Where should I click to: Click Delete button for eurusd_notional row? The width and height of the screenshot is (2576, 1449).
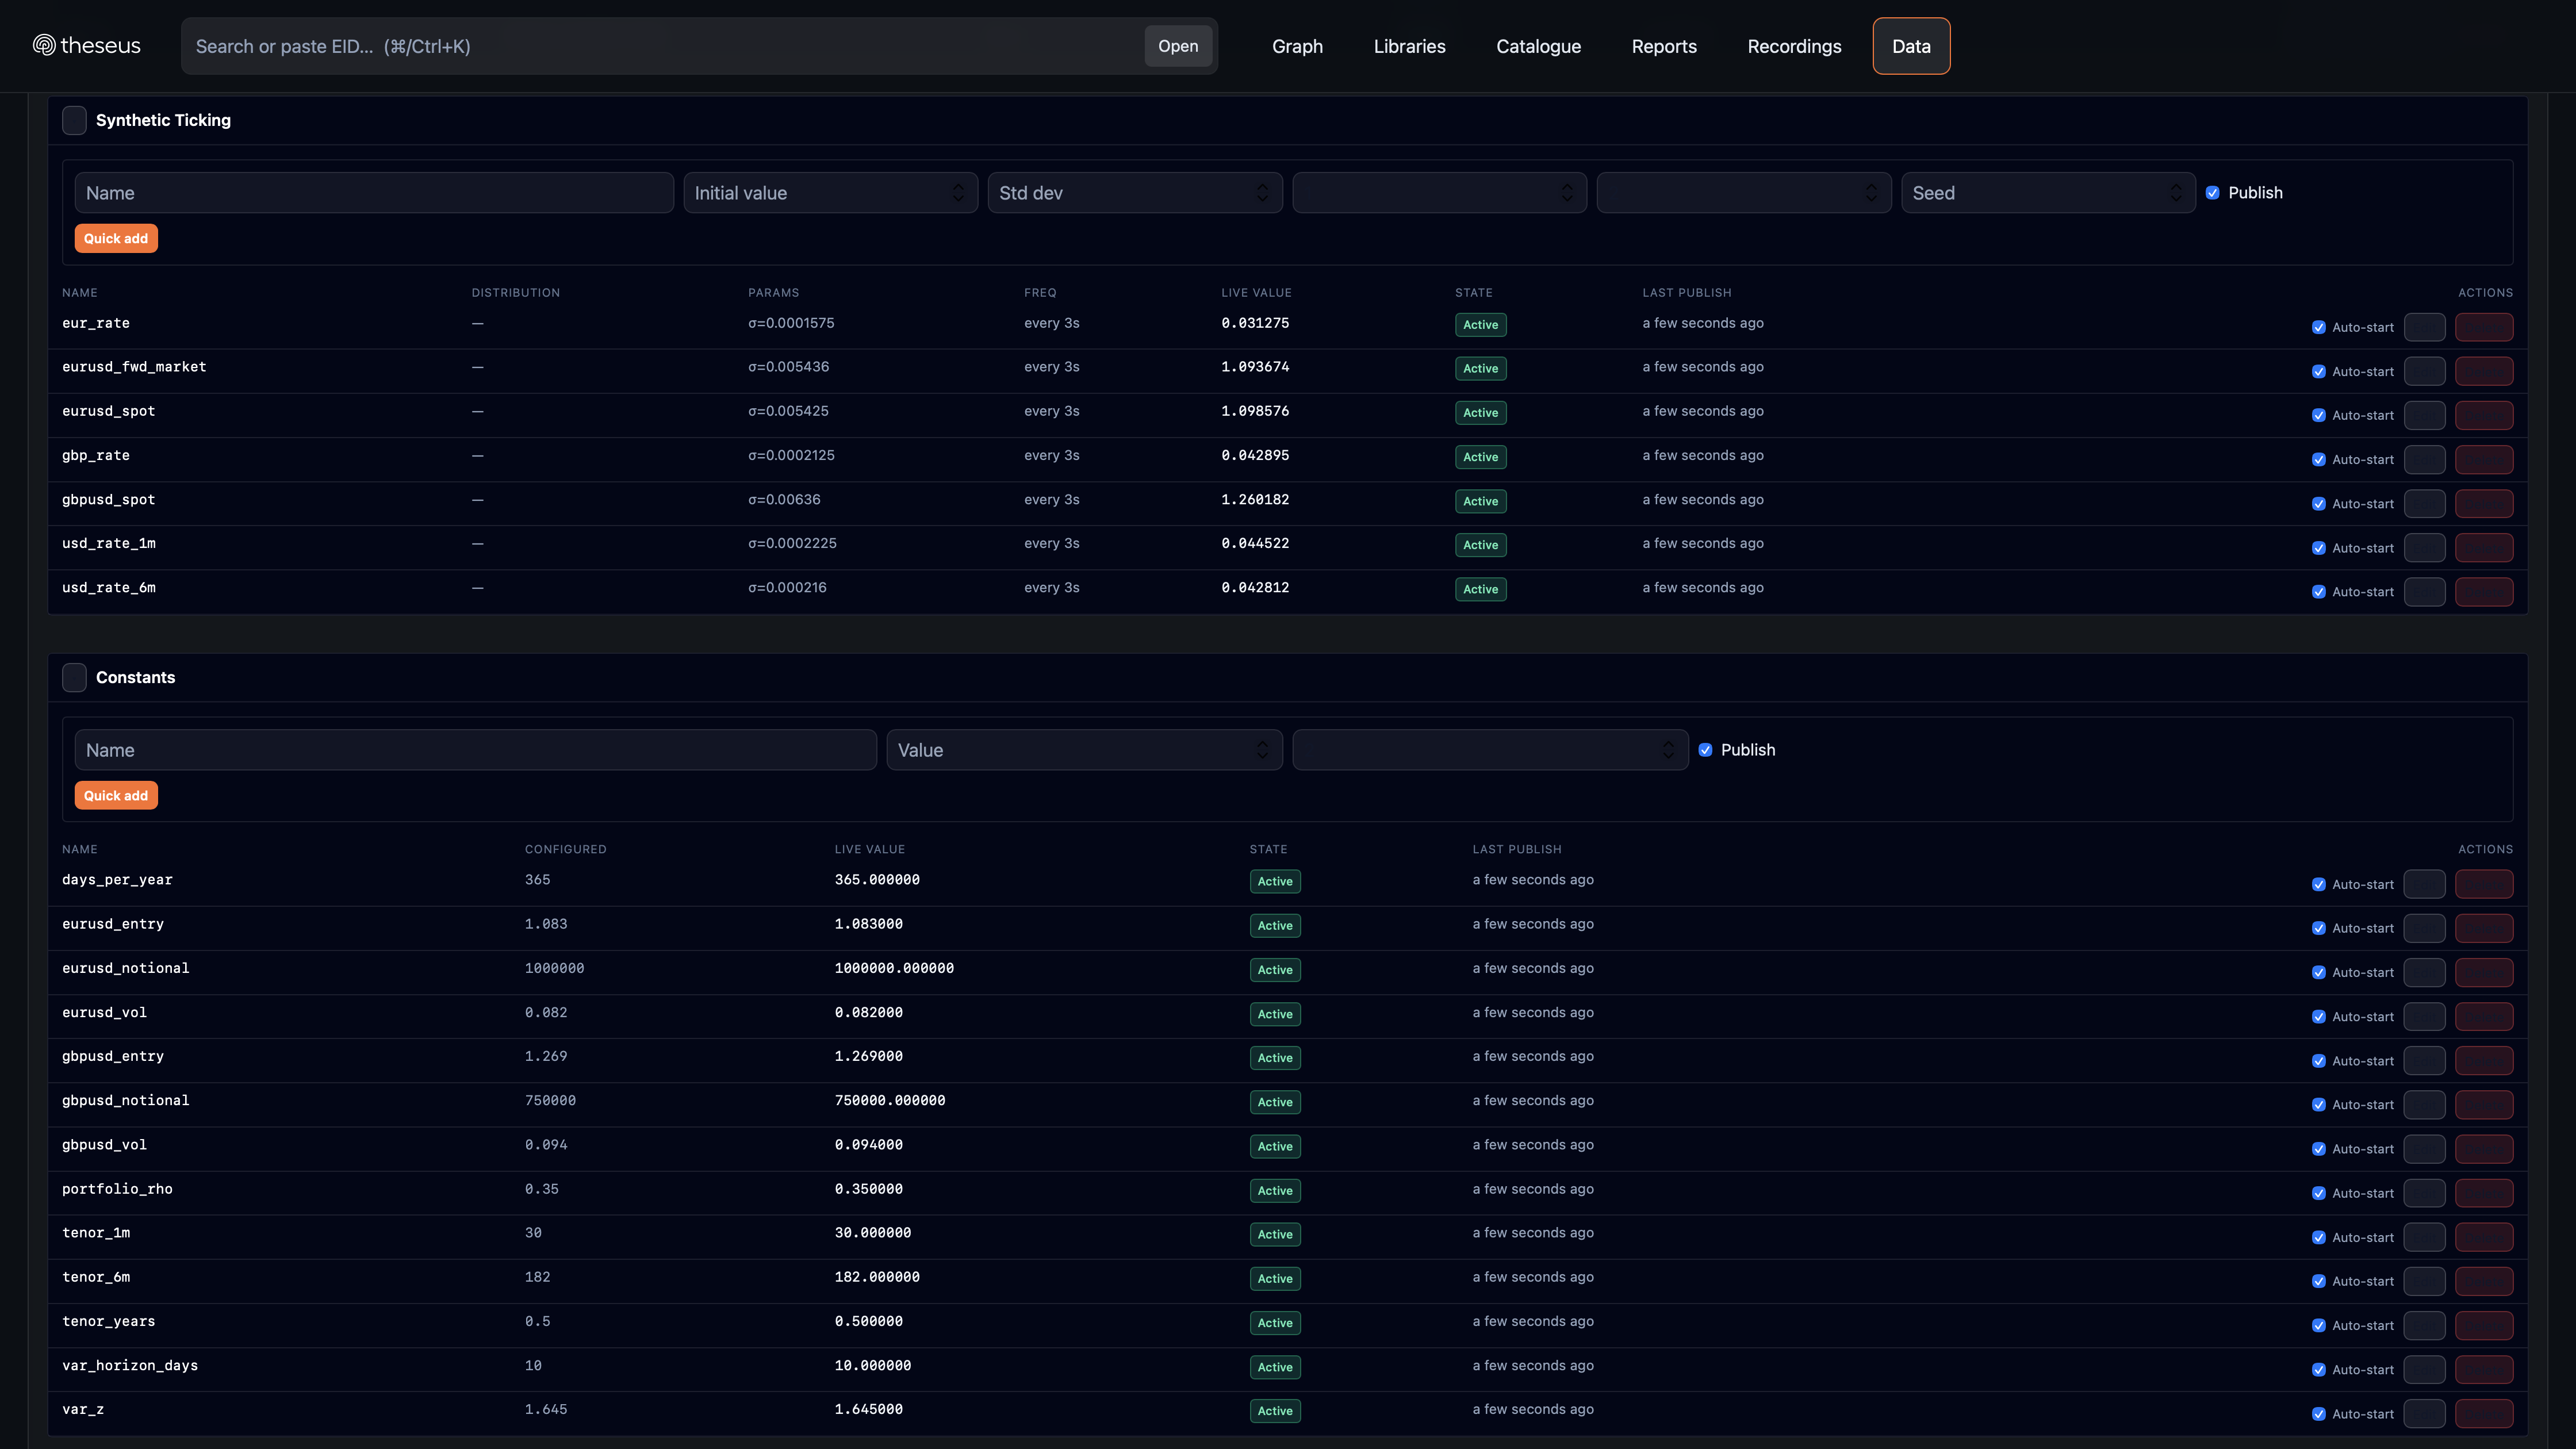coord(2484,972)
